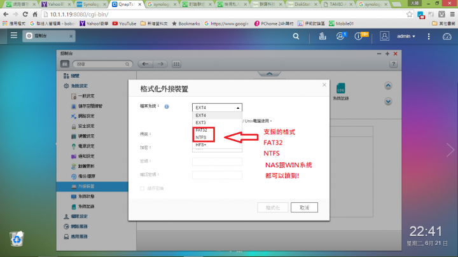Switch Control Panel to grid icon view
The height and width of the screenshot is (257, 458).
[176, 64]
